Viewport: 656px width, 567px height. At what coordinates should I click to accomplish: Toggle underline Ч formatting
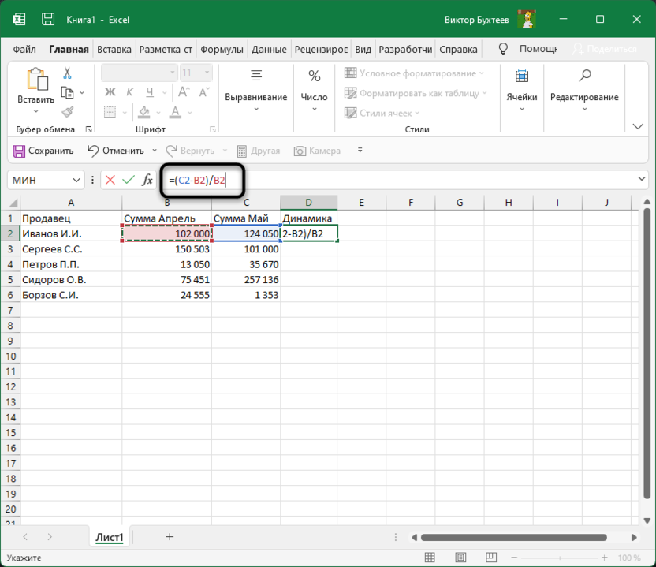(x=150, y=92)
